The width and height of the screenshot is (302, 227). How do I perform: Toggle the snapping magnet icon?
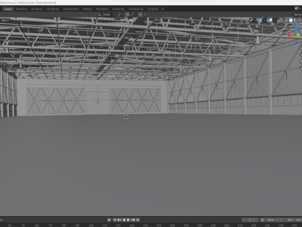127,15
